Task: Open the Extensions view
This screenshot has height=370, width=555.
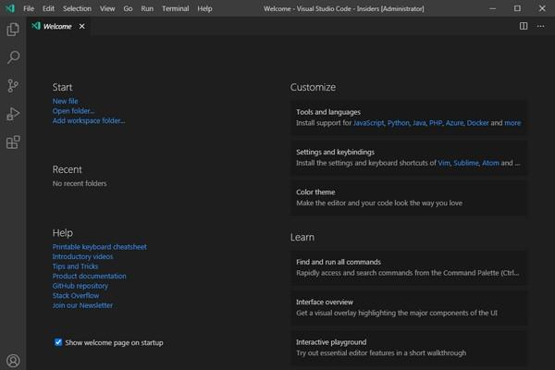Action: (13, 142)
